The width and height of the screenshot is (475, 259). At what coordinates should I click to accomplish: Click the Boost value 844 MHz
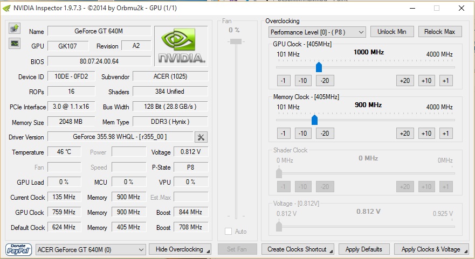point(191,212)
